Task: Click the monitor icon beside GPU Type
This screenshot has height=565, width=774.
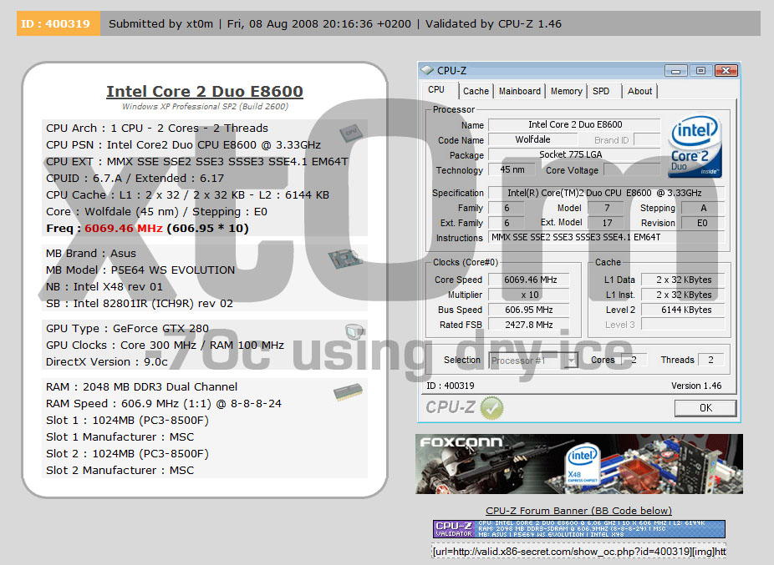Action: [x=354, y=331]
